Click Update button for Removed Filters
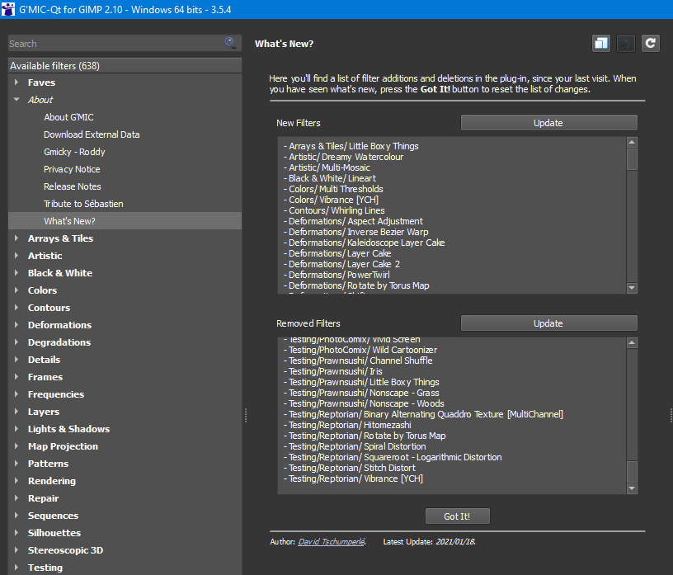This screenshot has height=575, width=673. [548, 323]
